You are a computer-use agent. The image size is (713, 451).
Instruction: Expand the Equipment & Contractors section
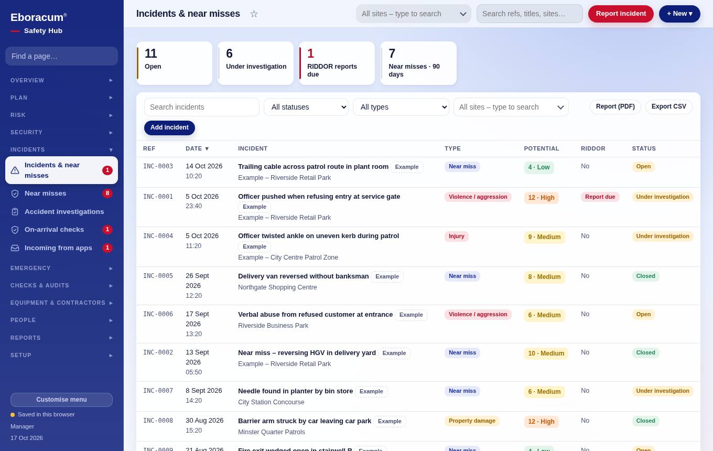[61, 303]
